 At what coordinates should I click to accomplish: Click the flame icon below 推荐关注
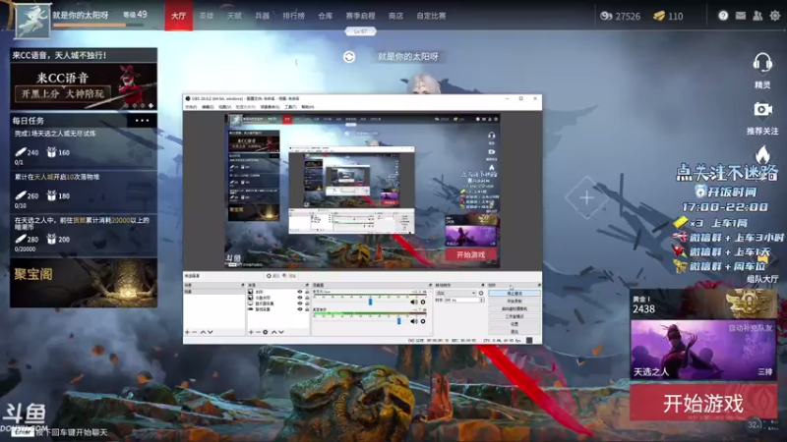tap(762, 154)
